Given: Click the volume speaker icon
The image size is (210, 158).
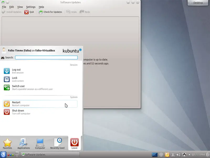Looking at the screenshot, I should [178, 155].
